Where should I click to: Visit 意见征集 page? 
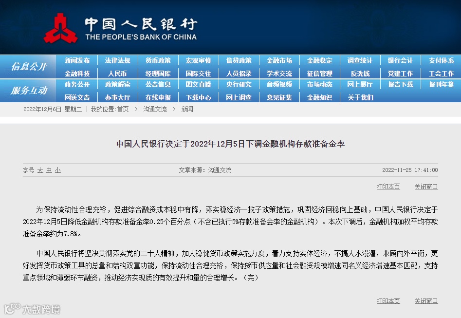pos(279,97)
